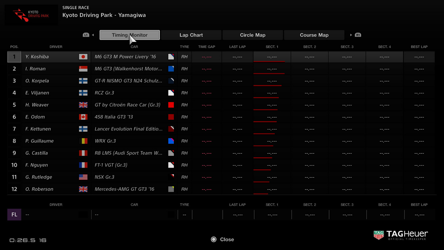Viewport: 444px width, 250px height.
Task: Click the TAG Heuer timekeeper logo
Action: click(400, 235)
